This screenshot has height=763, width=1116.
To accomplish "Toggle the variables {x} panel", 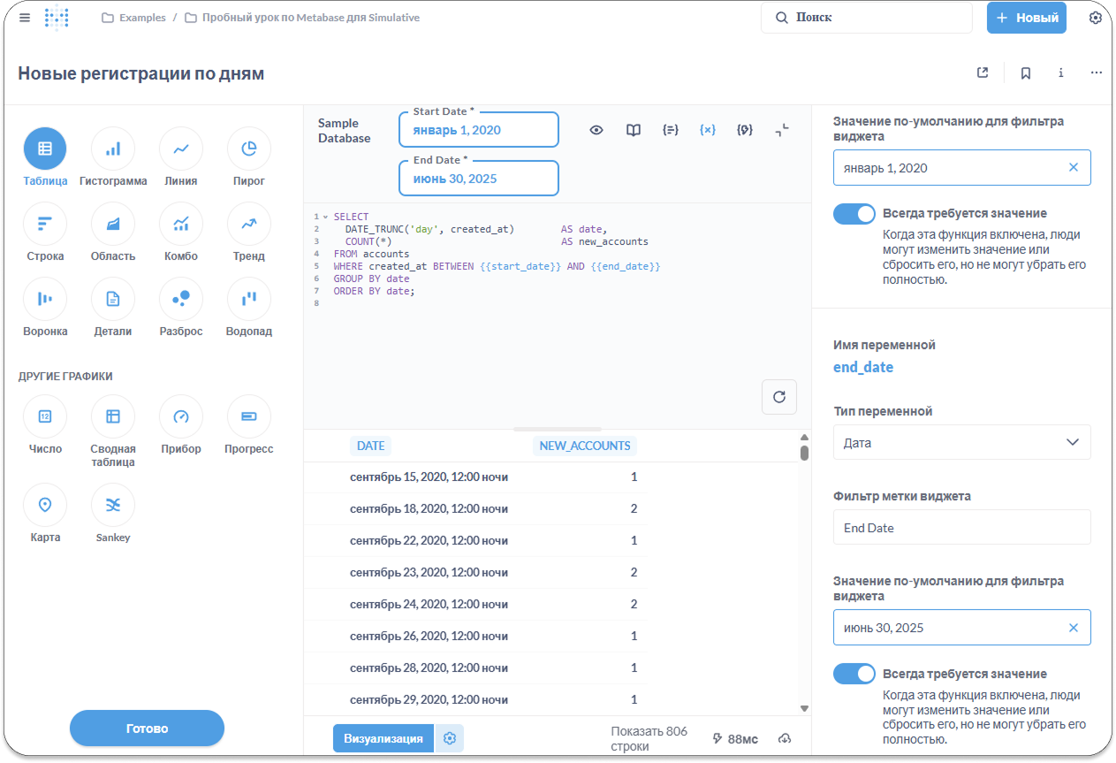I will click(x=707, y=130).
